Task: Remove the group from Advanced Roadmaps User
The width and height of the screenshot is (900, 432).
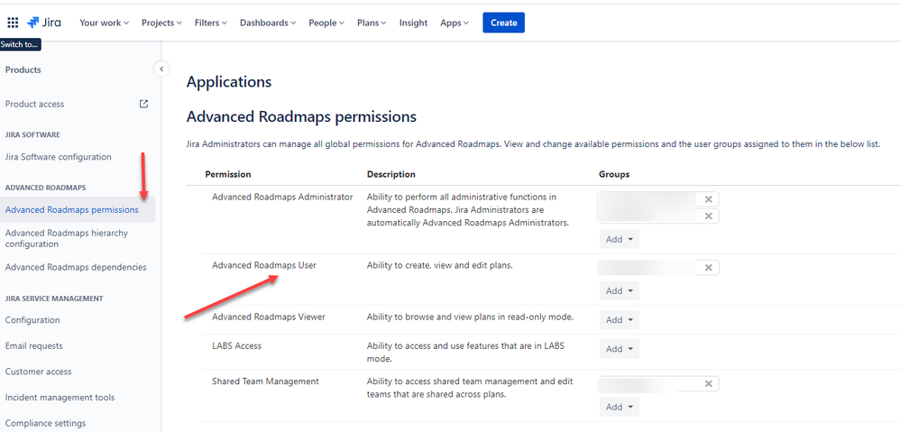Action: point(708,267)
